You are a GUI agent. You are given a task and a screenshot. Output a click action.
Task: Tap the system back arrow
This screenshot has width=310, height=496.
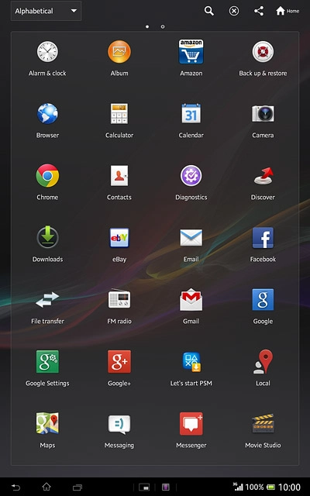[15, 487]
